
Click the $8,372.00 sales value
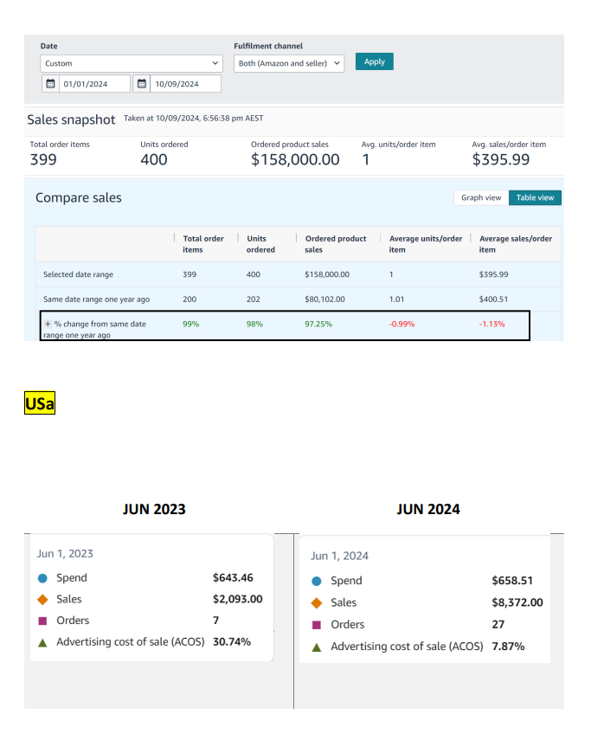click(x=517, y=602)
